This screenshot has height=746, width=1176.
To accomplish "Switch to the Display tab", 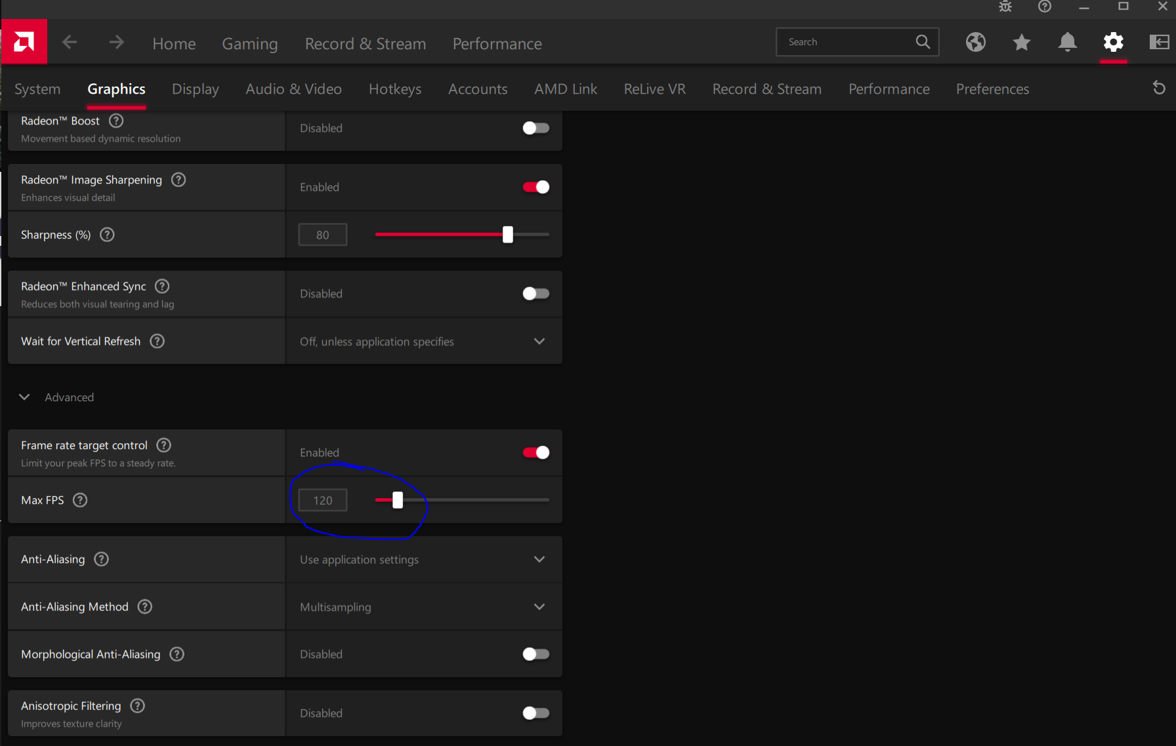I will [x=196, y=89].
